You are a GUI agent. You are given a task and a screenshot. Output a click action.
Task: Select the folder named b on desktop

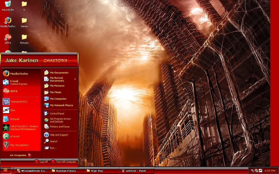point(24,6)
